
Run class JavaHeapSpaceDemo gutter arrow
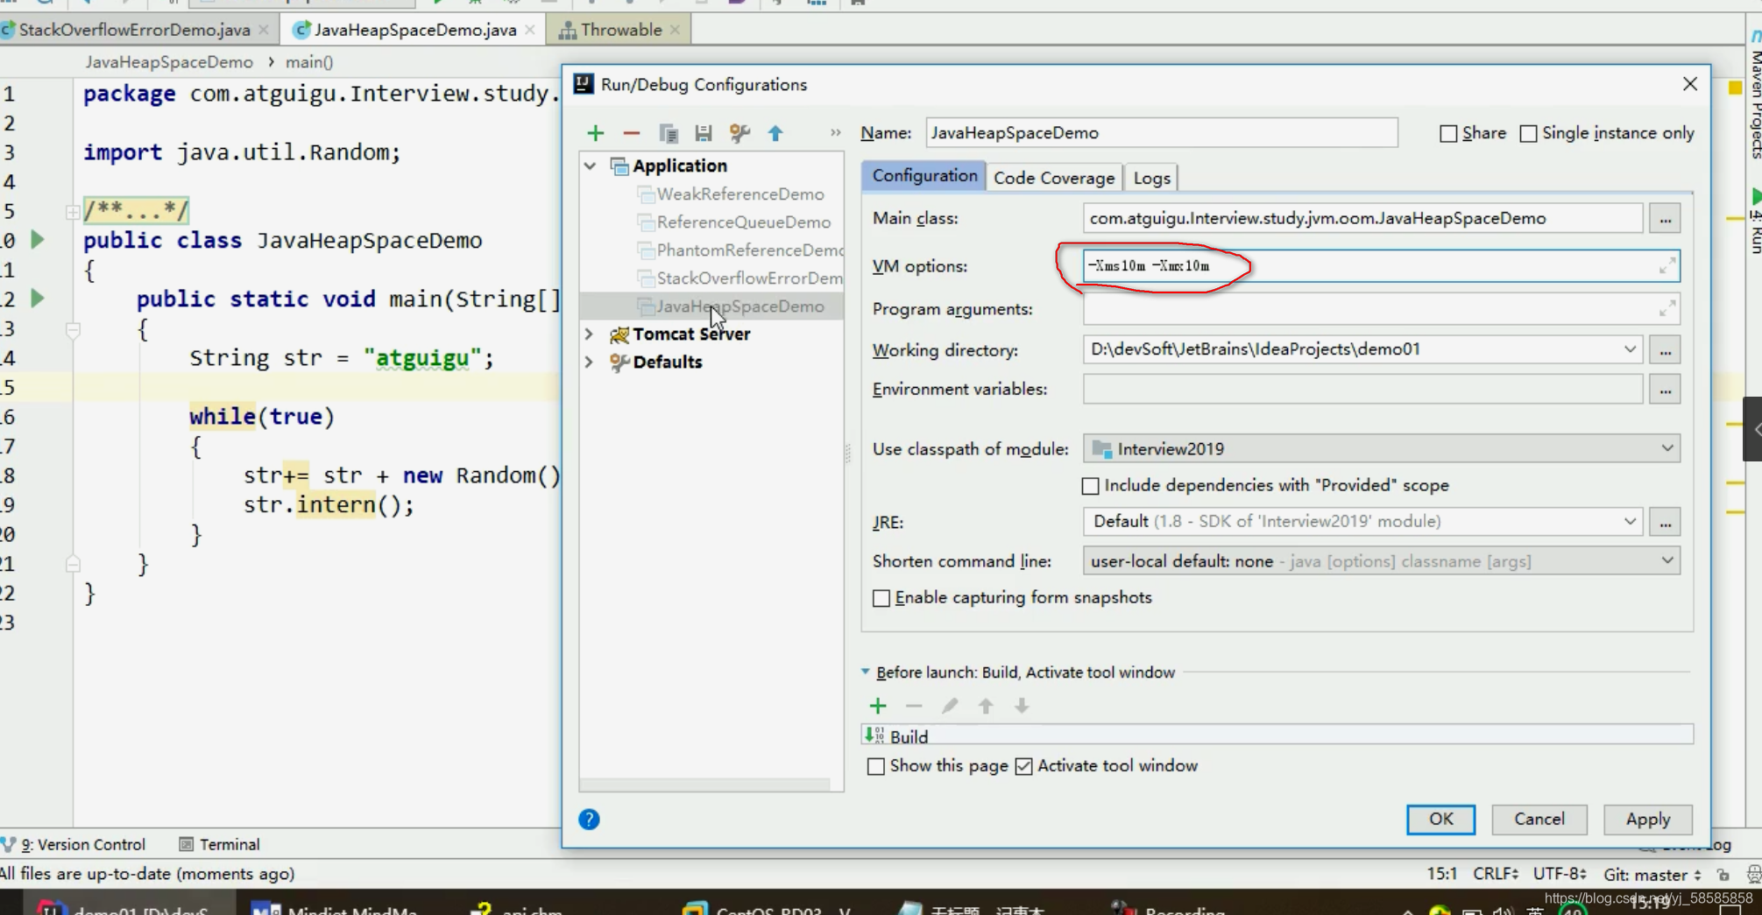coord(38,239)
